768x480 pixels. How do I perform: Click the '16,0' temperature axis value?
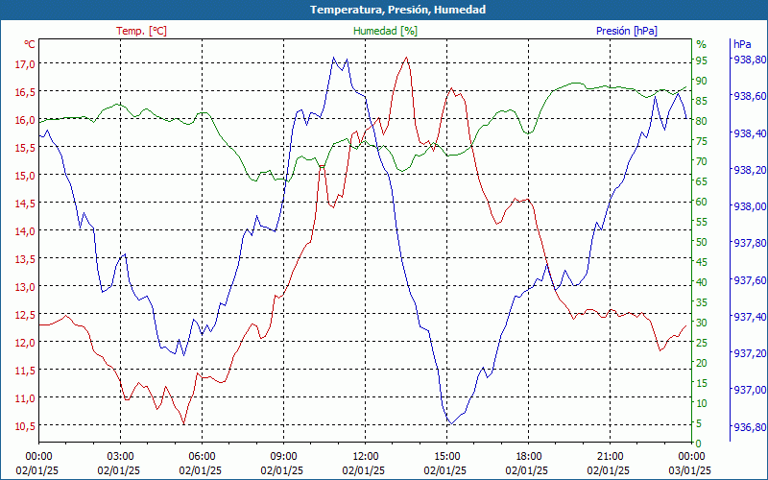23,120
